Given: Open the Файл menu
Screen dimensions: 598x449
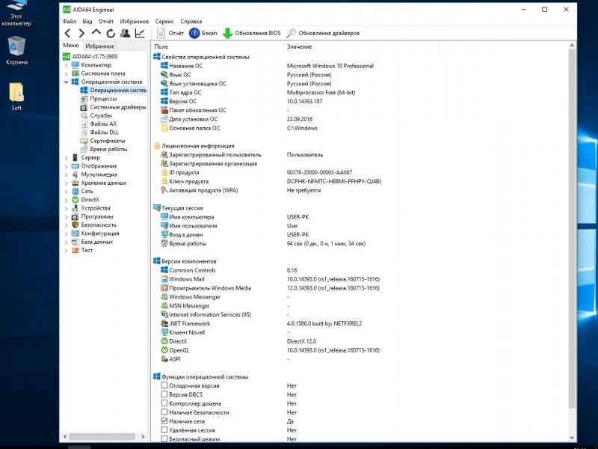Looking at the screenshot, I should (x=70, y=22).
